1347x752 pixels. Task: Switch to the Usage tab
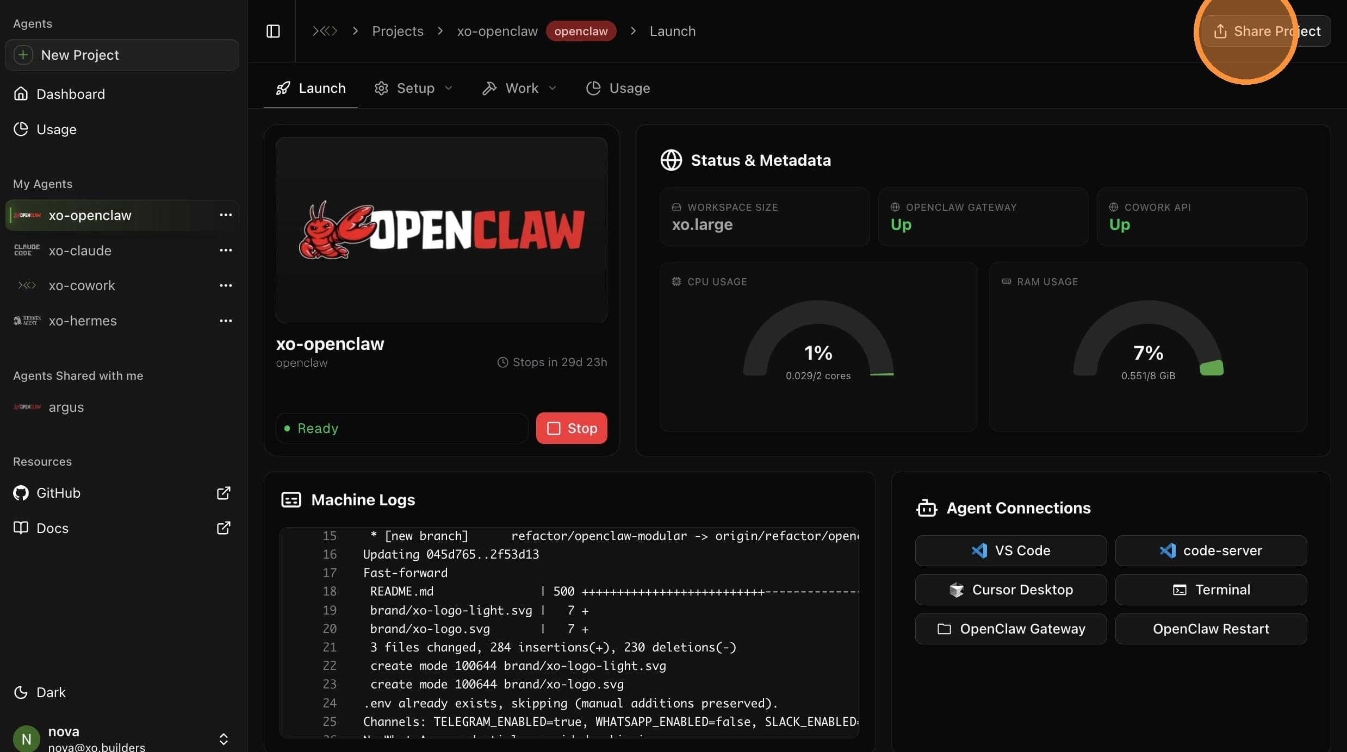coord(618,88)
